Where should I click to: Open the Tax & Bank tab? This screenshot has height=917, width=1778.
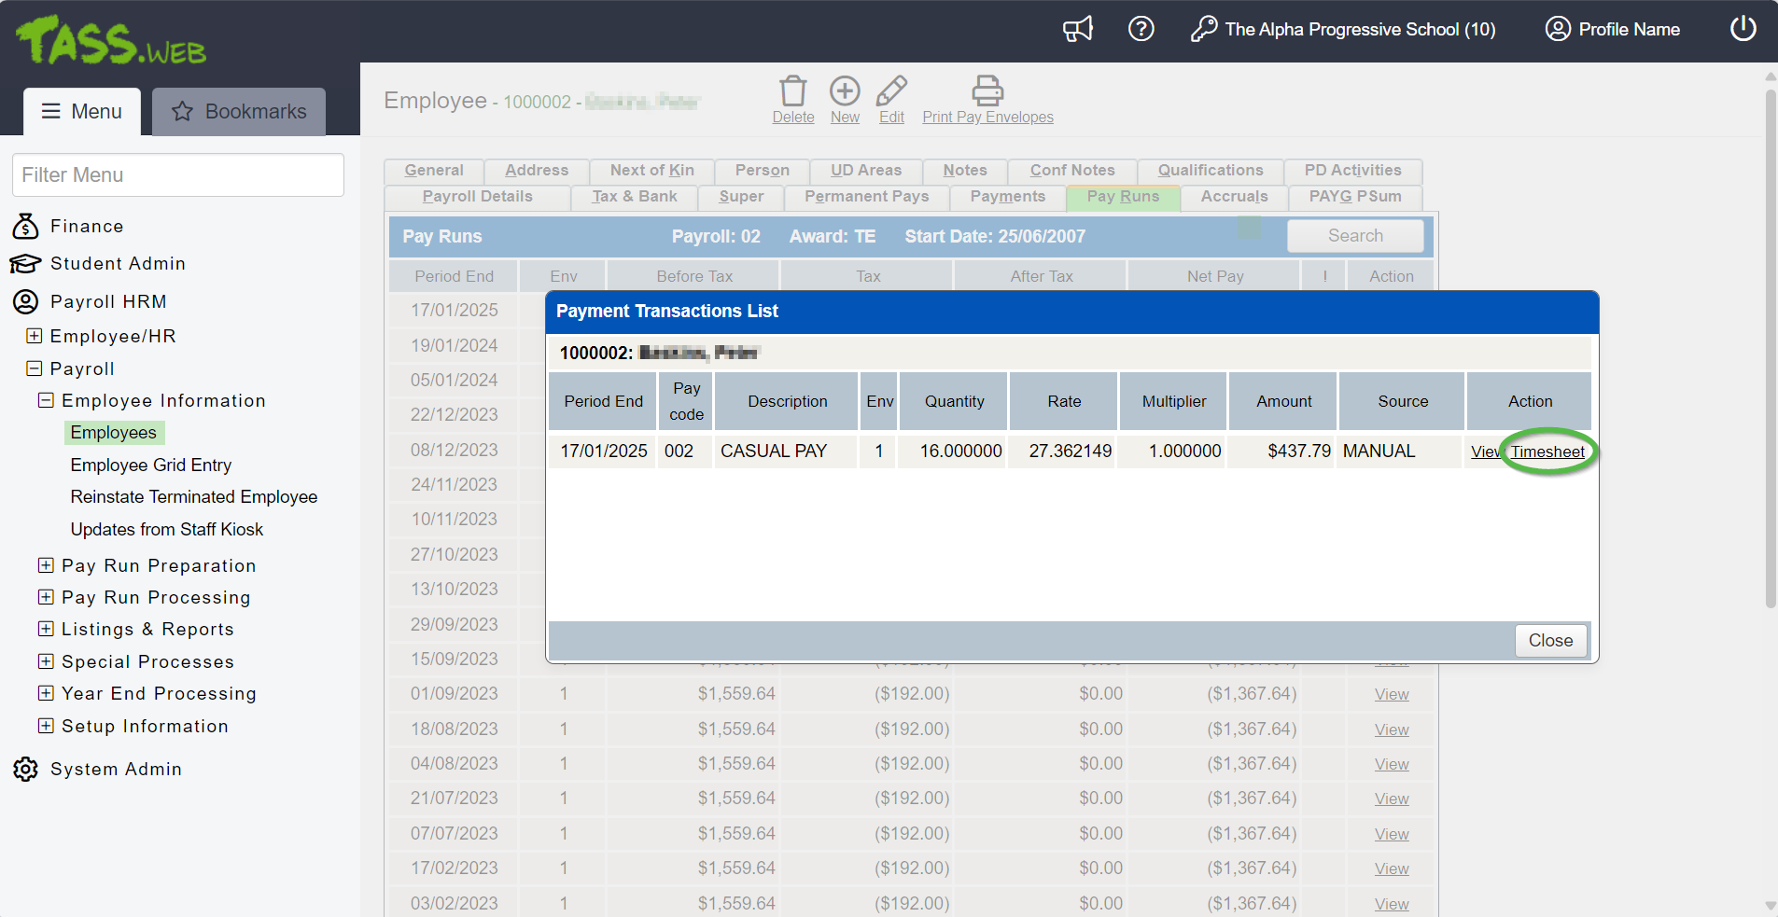click(635, 197)
